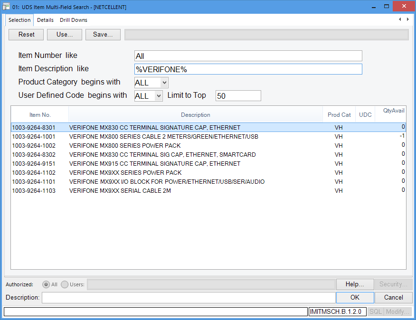
Task: Switch to the Drill Downs tab
Action: point(74,20)
